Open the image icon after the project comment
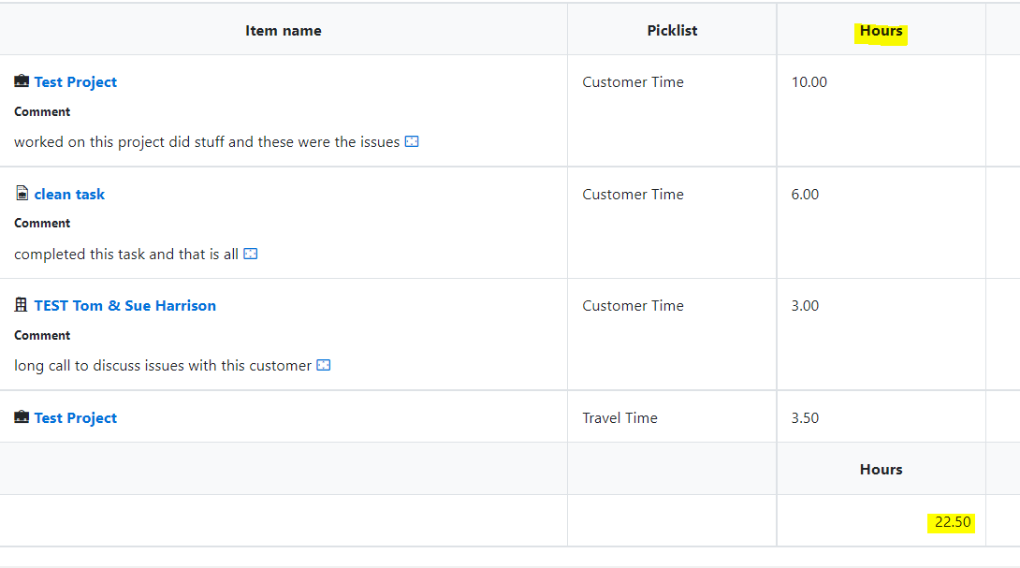 coord(412,141)
